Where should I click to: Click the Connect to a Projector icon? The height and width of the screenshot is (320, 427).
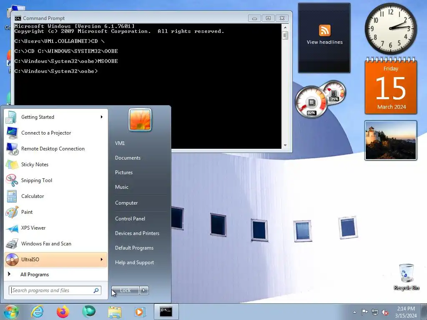[x=12, y=133]
